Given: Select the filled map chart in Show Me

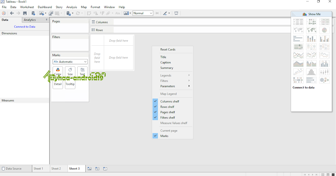Looking at the screenshot, I should click(x=311, y=30).
